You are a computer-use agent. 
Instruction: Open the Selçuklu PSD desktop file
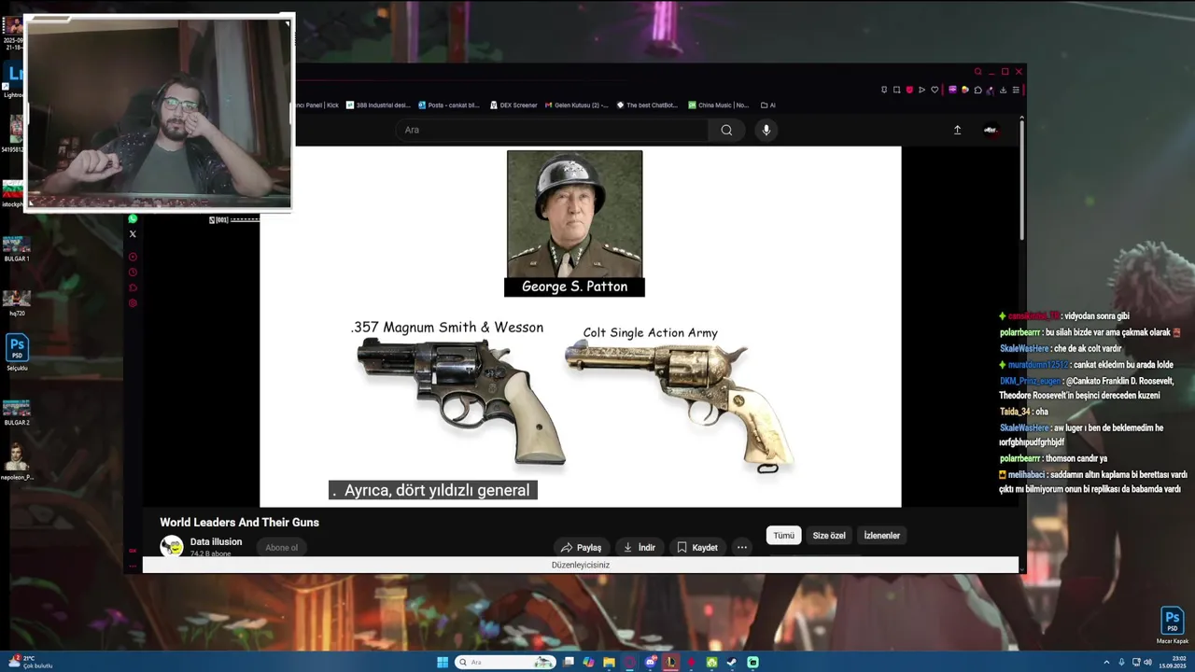[x=17, y=353]
